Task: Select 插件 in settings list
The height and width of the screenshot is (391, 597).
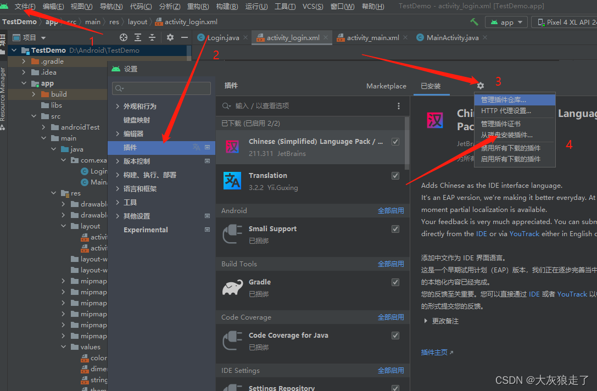Action: click(x=161, y=147)
